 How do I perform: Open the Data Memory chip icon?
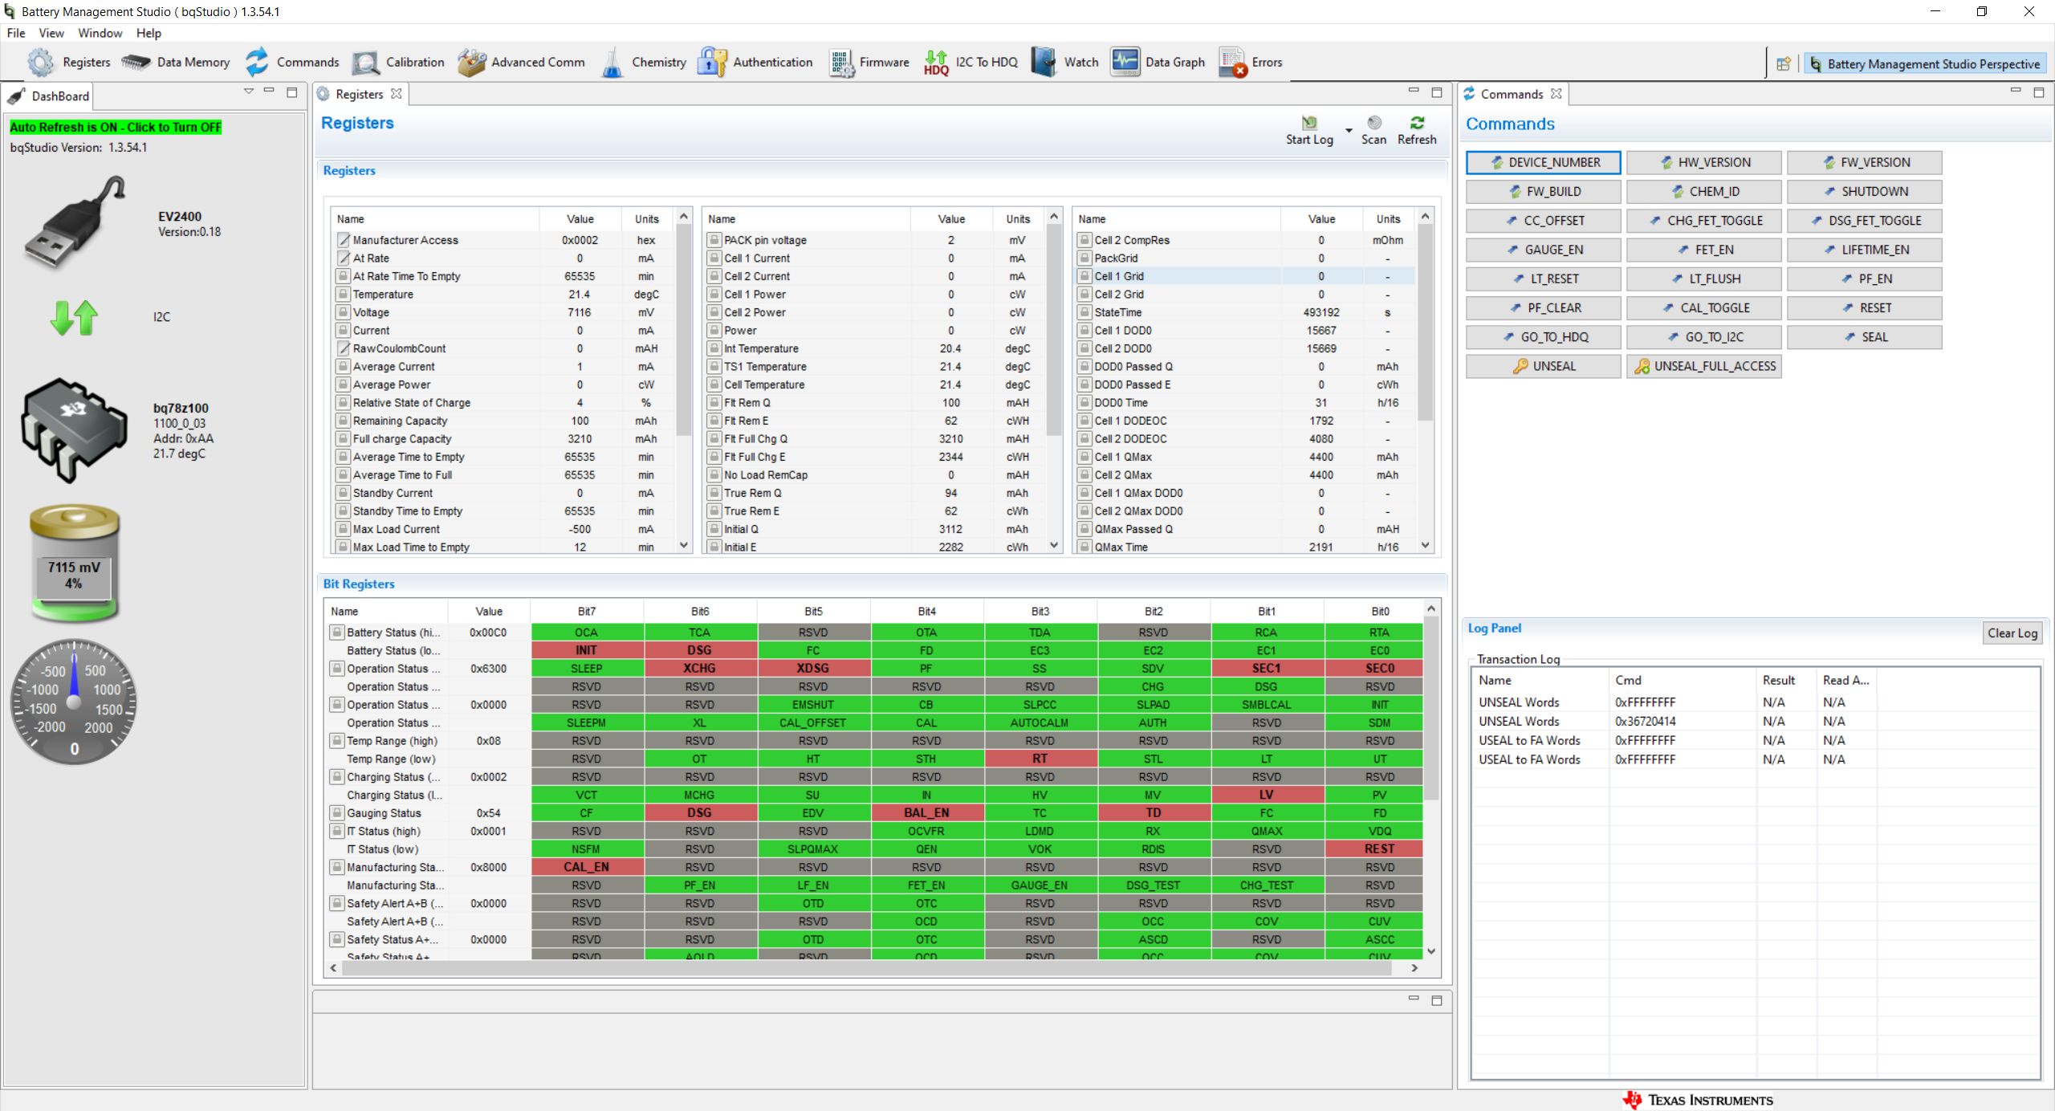[136, 62]
